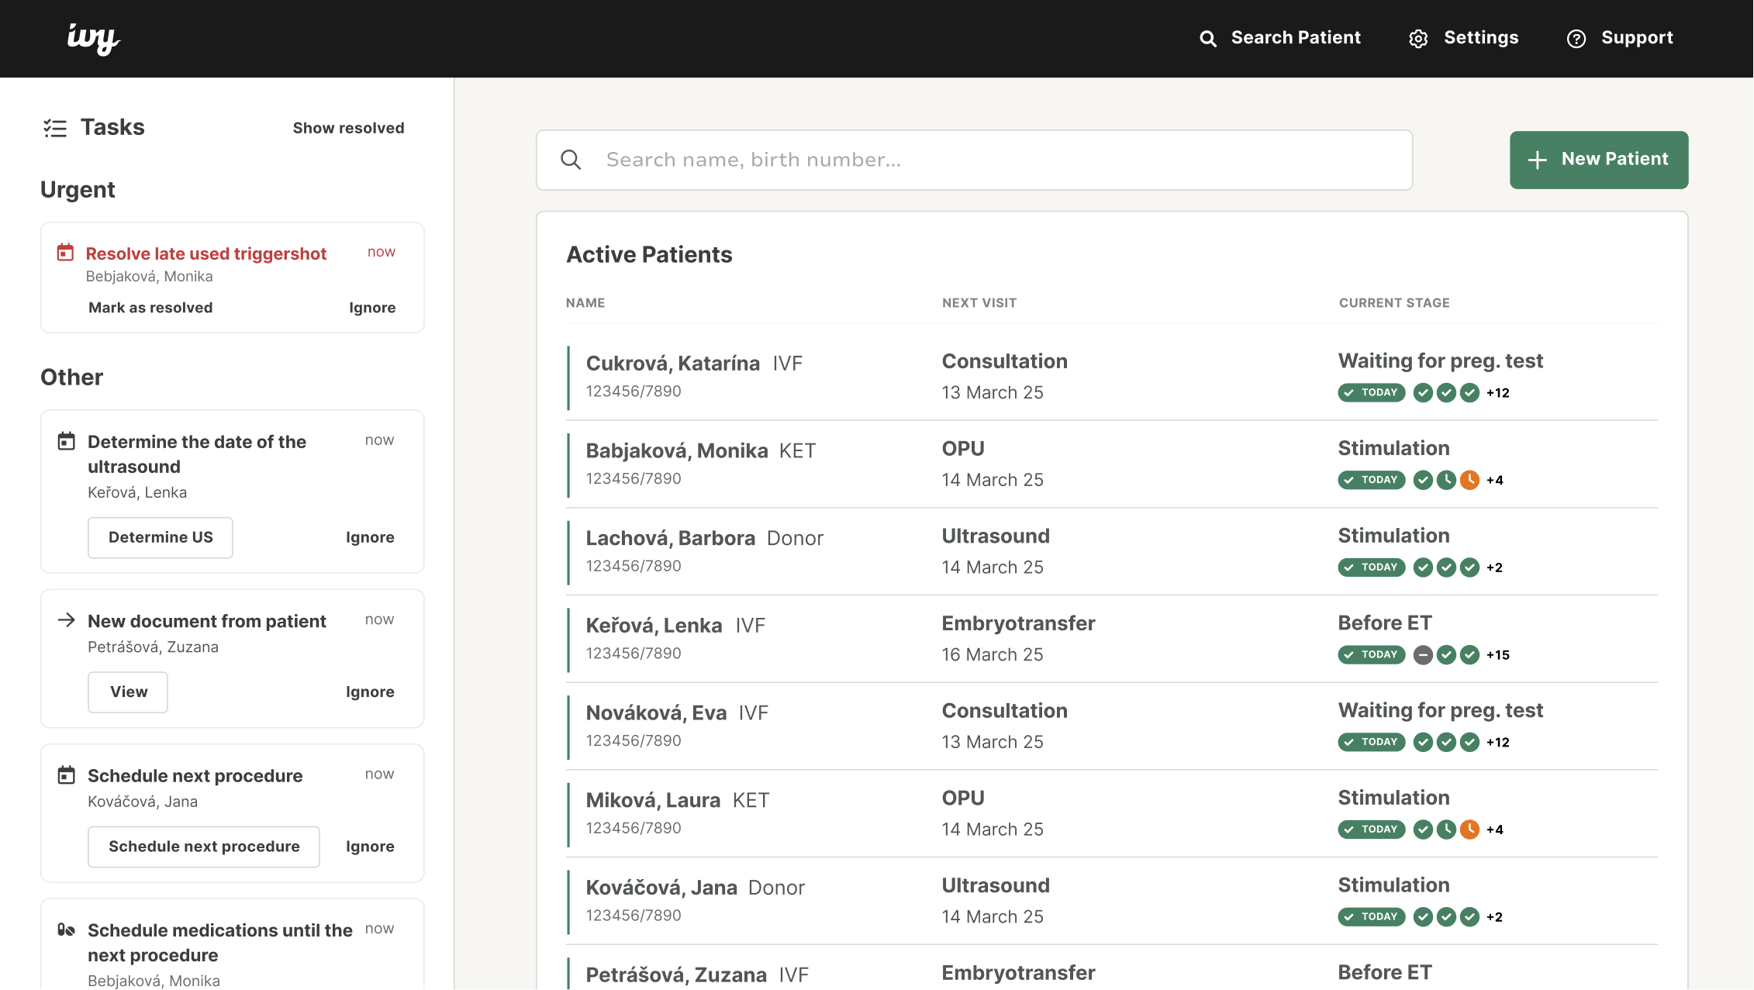Expand +15 more statuses for Keřová
The image size is (1754, 990).
[x=1498, y=655]
